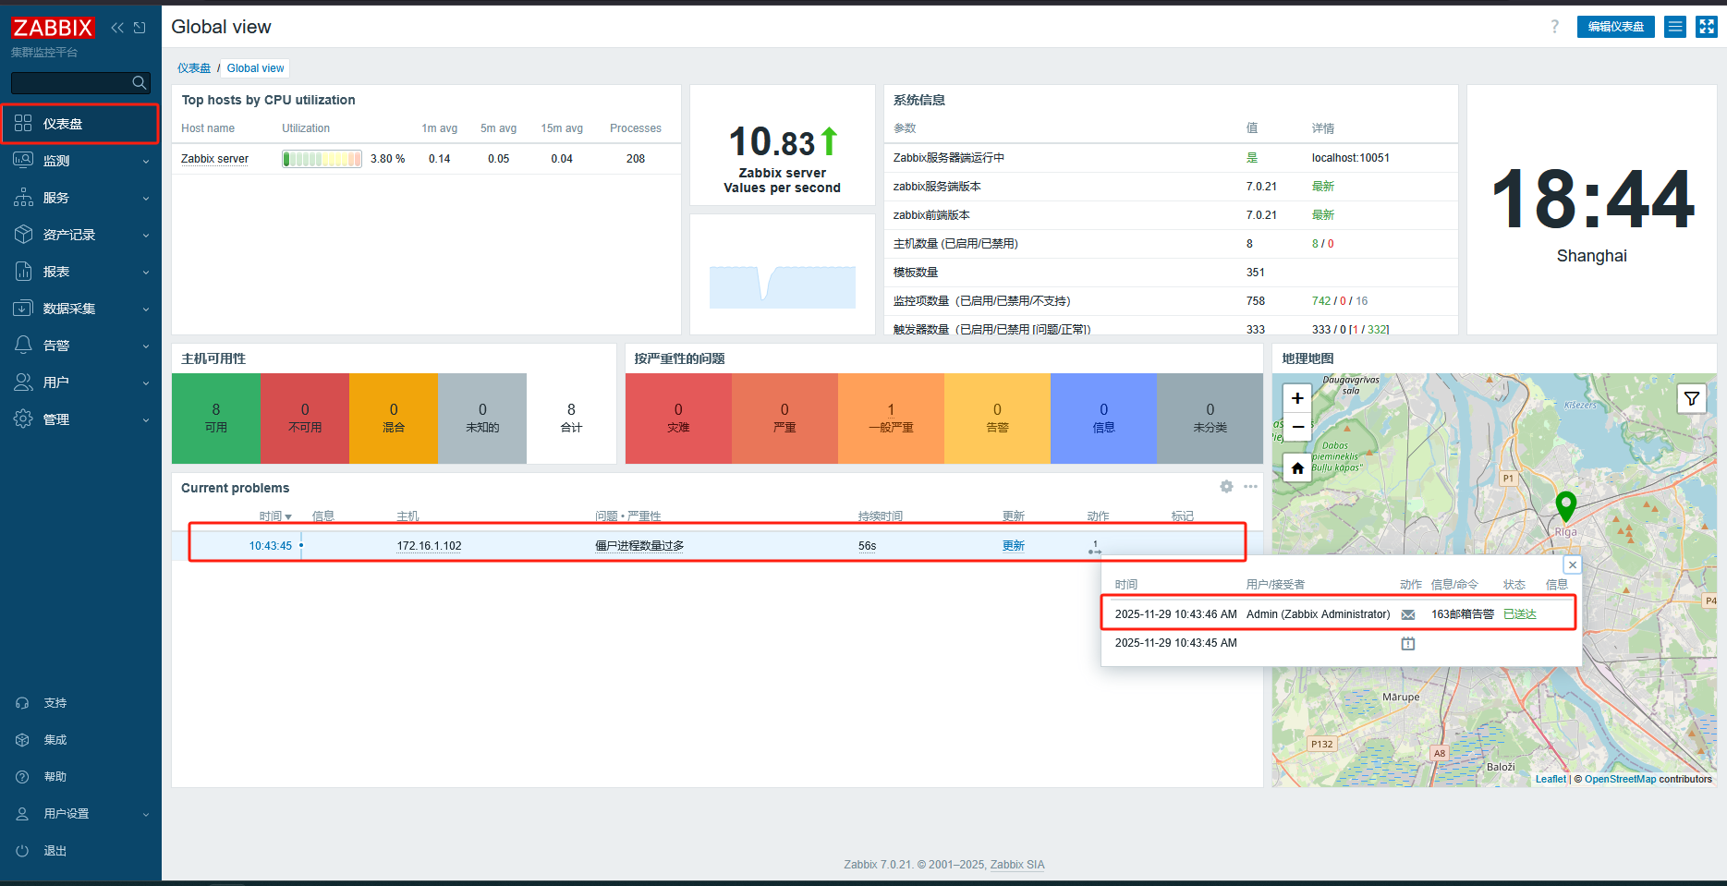
Task: Open the 支持 support headset icon
Action: (22, 703)
